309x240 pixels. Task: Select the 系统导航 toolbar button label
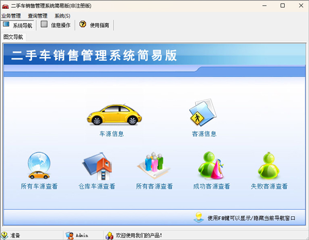[x=23, y=25]
